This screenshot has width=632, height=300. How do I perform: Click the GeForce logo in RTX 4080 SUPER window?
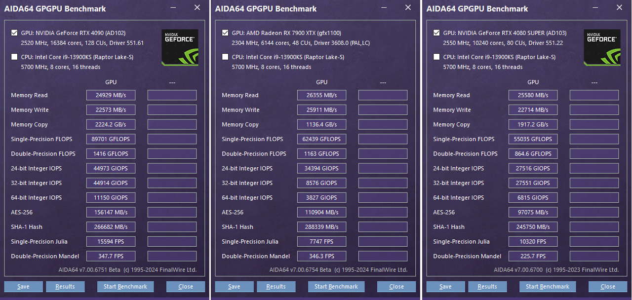tap(602, 47)
